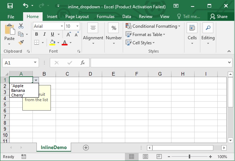The image size is (235, 161).
Task: Click the Save icon in title bar
Action: pyautogui.click(x=10, y=6)
